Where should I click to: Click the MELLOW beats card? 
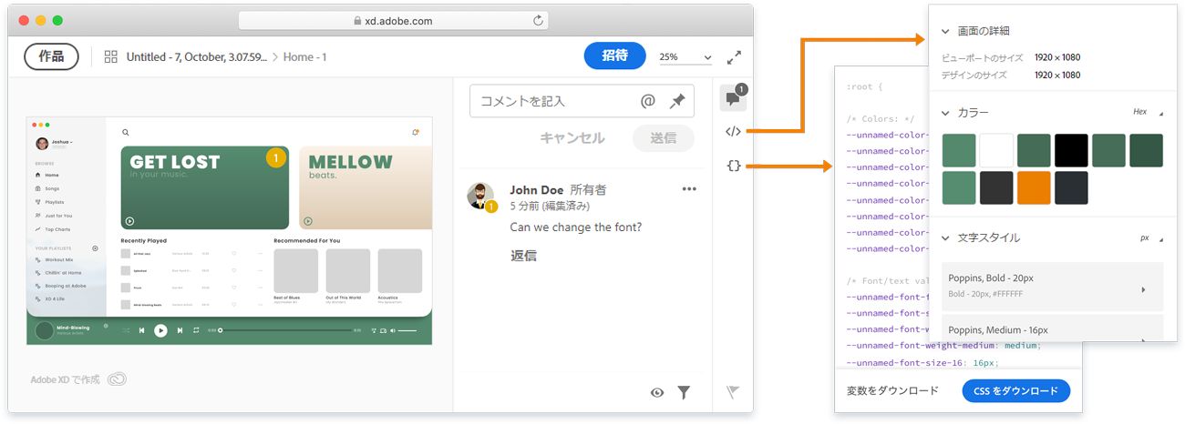[366, 187]
